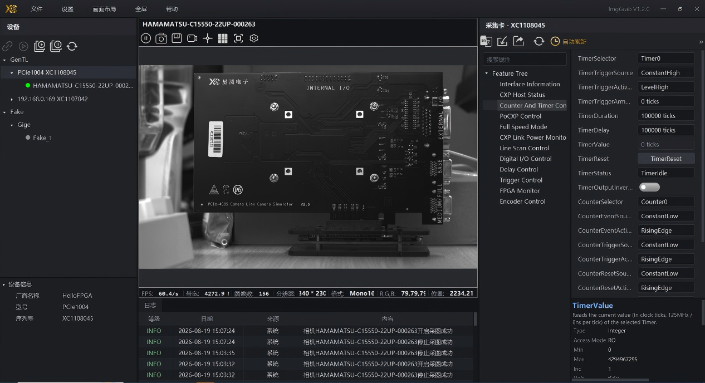Export configuration using the share-arrow icon
The width and height of the screenshot is (705, 383).
(x=518, y=41)
